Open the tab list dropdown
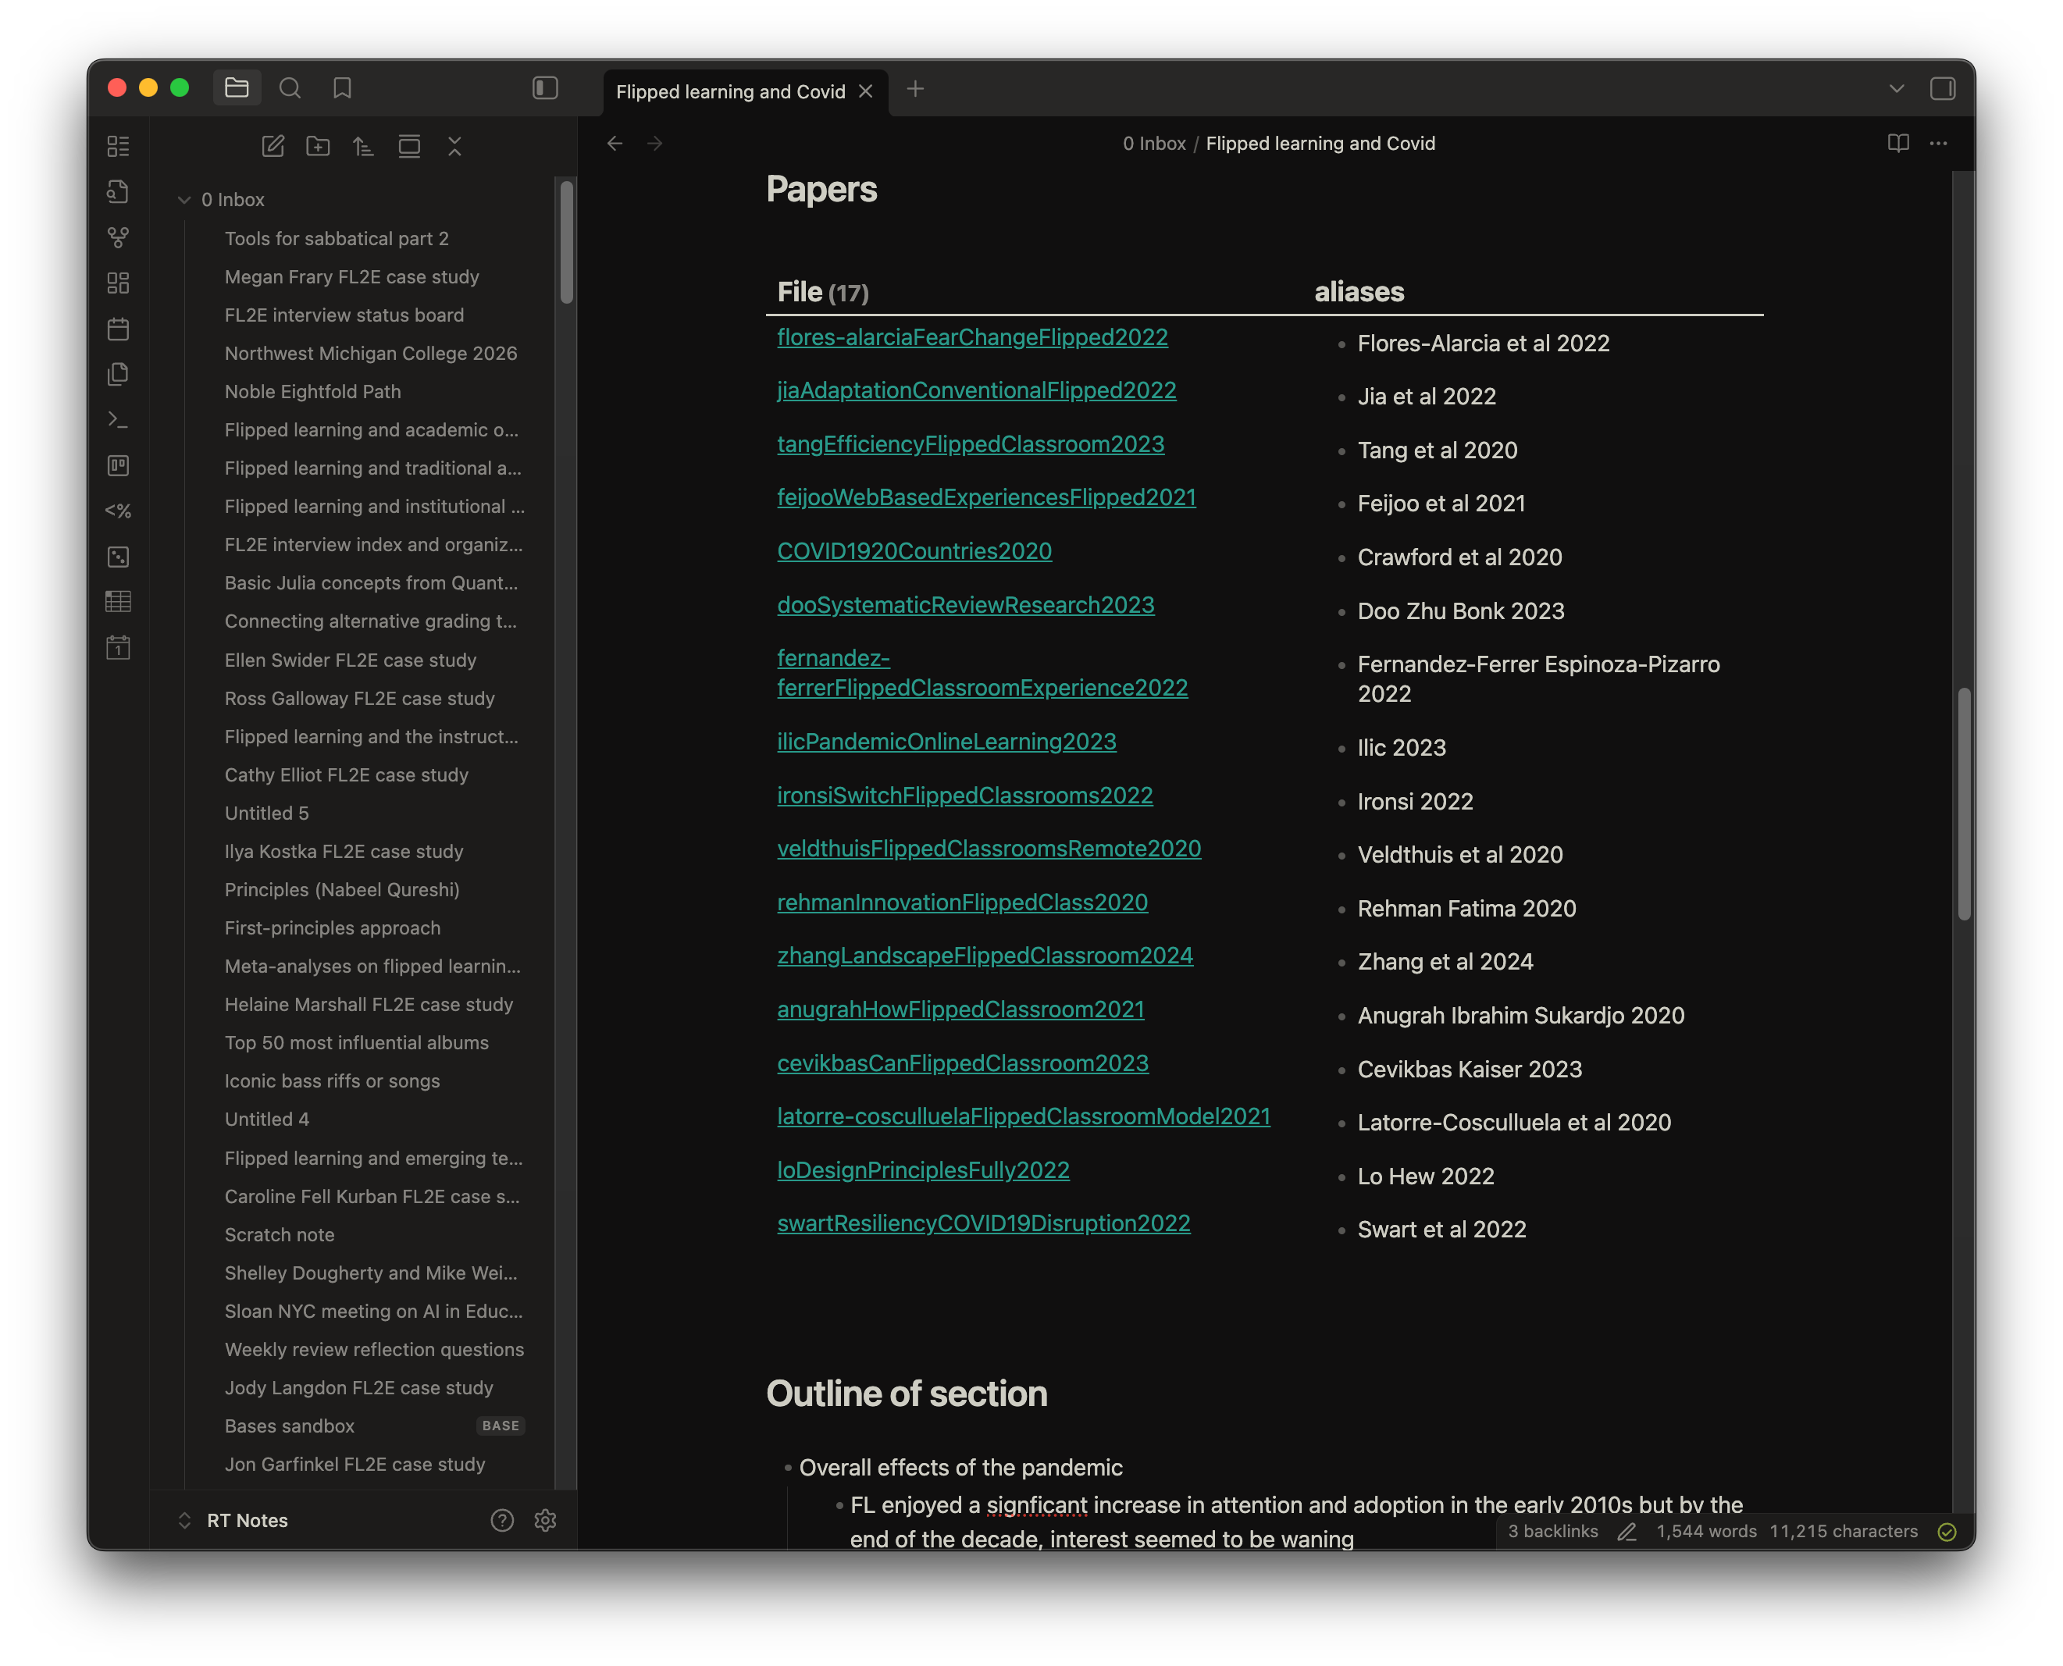 [x=1896, y=88]
